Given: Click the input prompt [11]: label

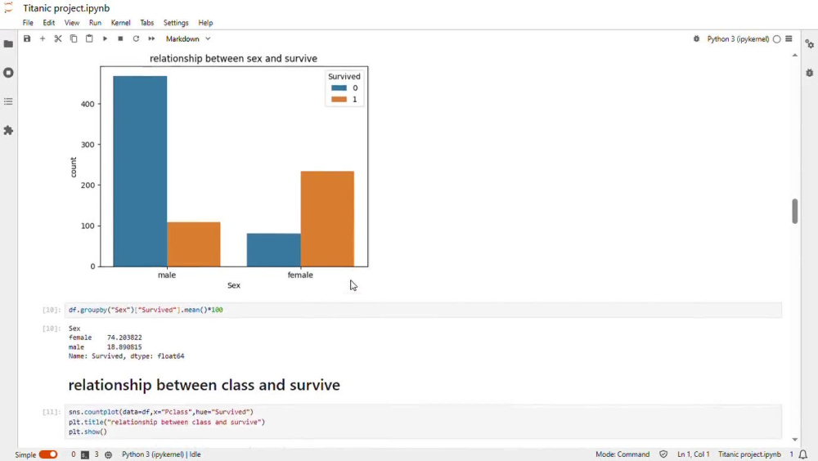Looking at the screenshot, I should [52, 412].
